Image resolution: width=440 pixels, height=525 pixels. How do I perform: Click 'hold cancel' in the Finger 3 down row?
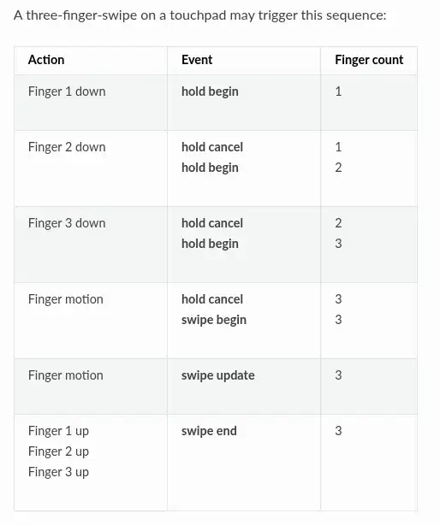(x=212, y=223)
